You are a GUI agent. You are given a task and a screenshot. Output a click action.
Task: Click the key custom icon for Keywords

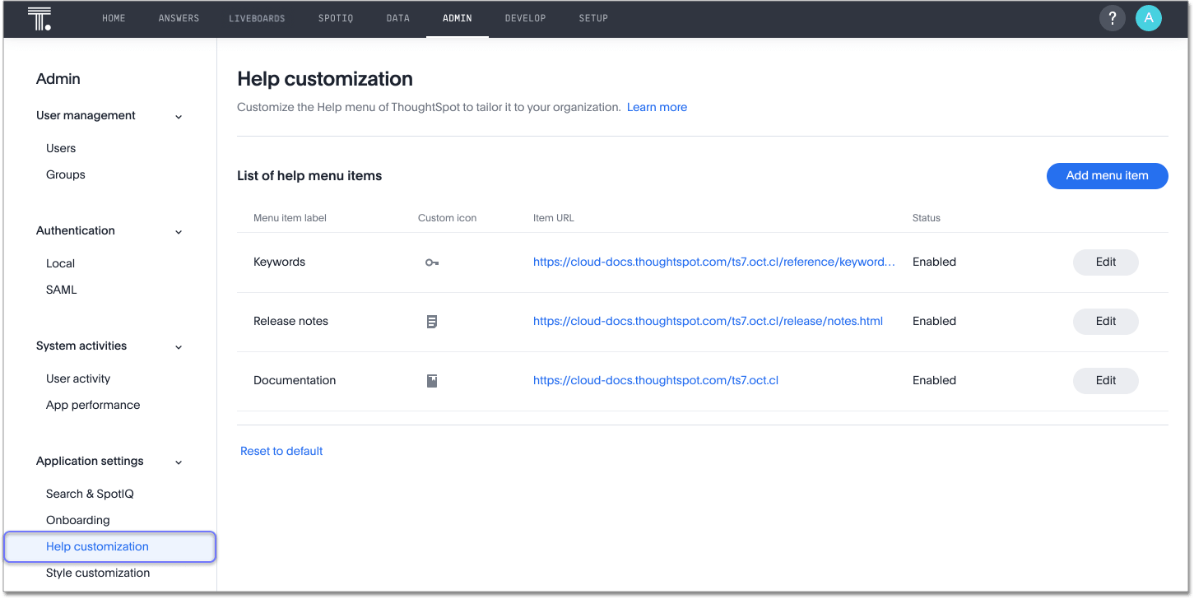(432, 262)
